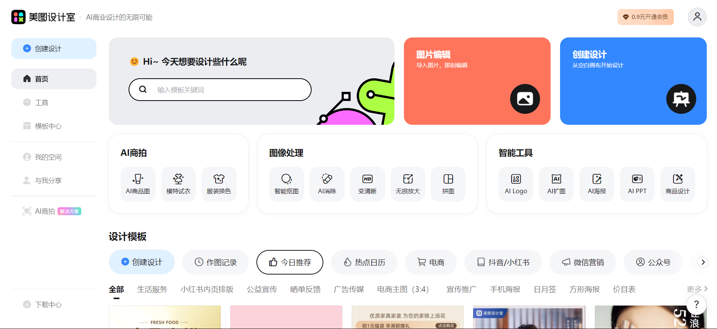Select the 晒单反馈 category tab
Screen dimensions: 717x329
(306, 289)
